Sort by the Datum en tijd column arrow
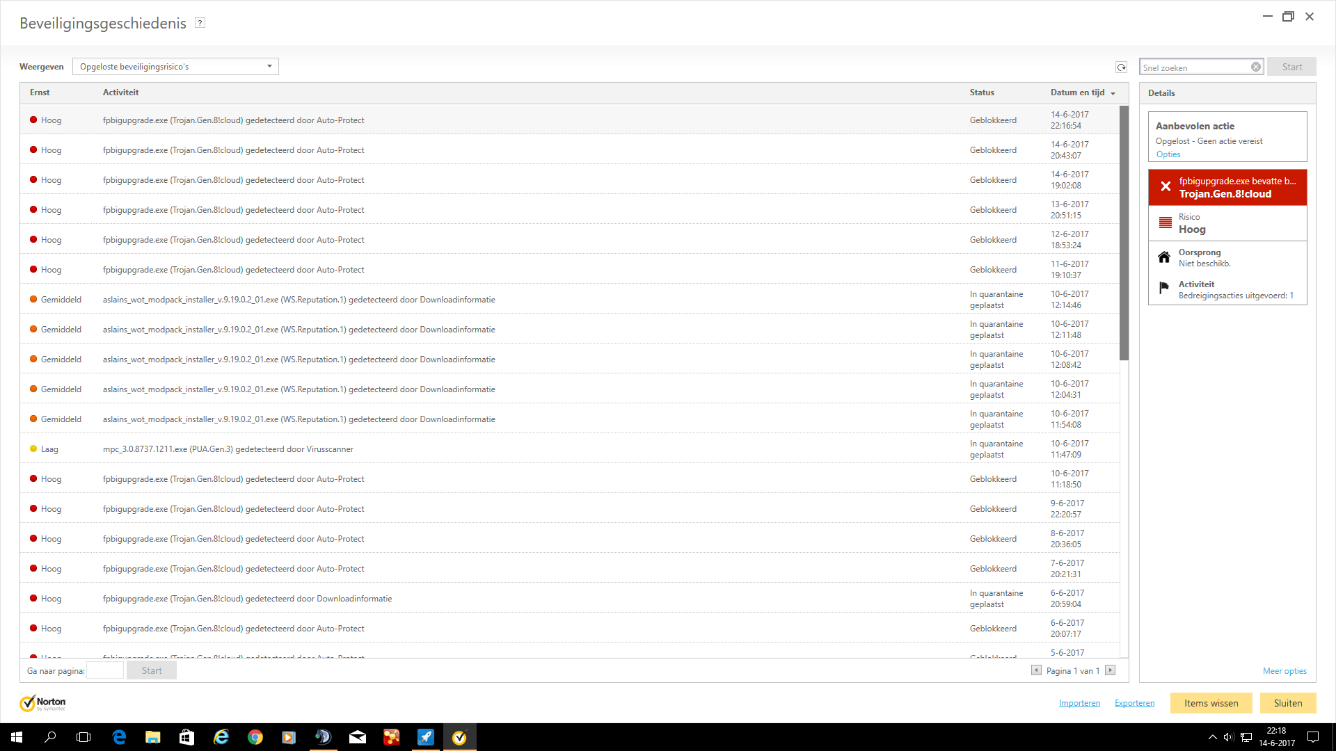The image size is (1336, 751). (x=1113, y=93)
